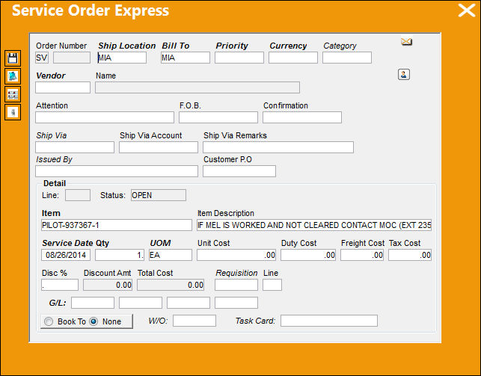481x376 pixels.
Task: Click the contact person icon near Name
Action: (x=404, y=74)
